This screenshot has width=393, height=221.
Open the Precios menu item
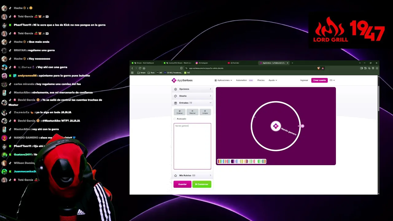[x=261, y=80]
